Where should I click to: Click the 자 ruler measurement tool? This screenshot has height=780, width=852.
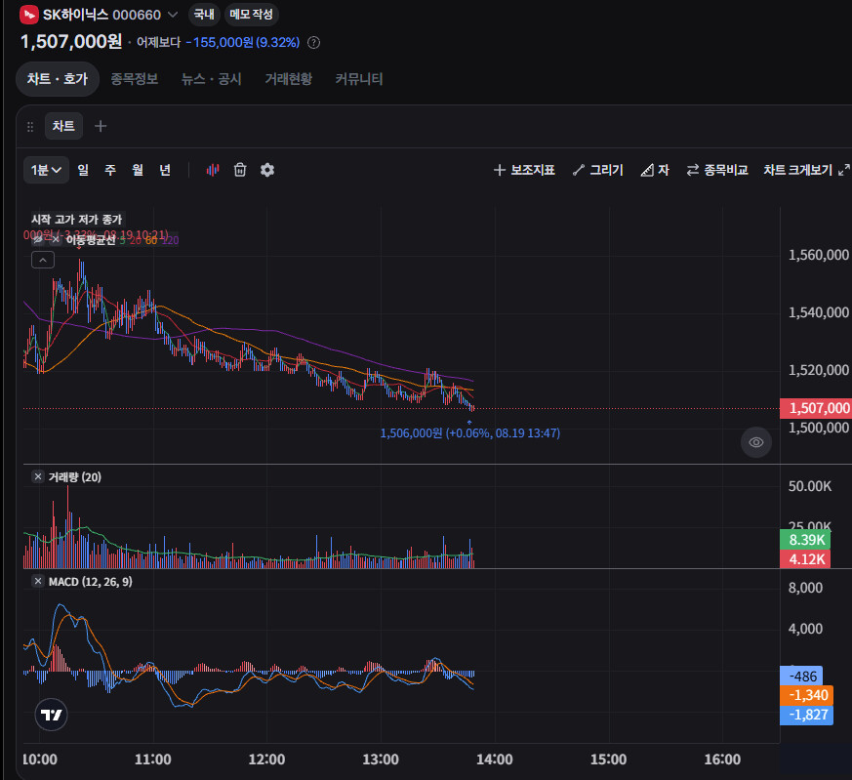[x=654, y=170]
